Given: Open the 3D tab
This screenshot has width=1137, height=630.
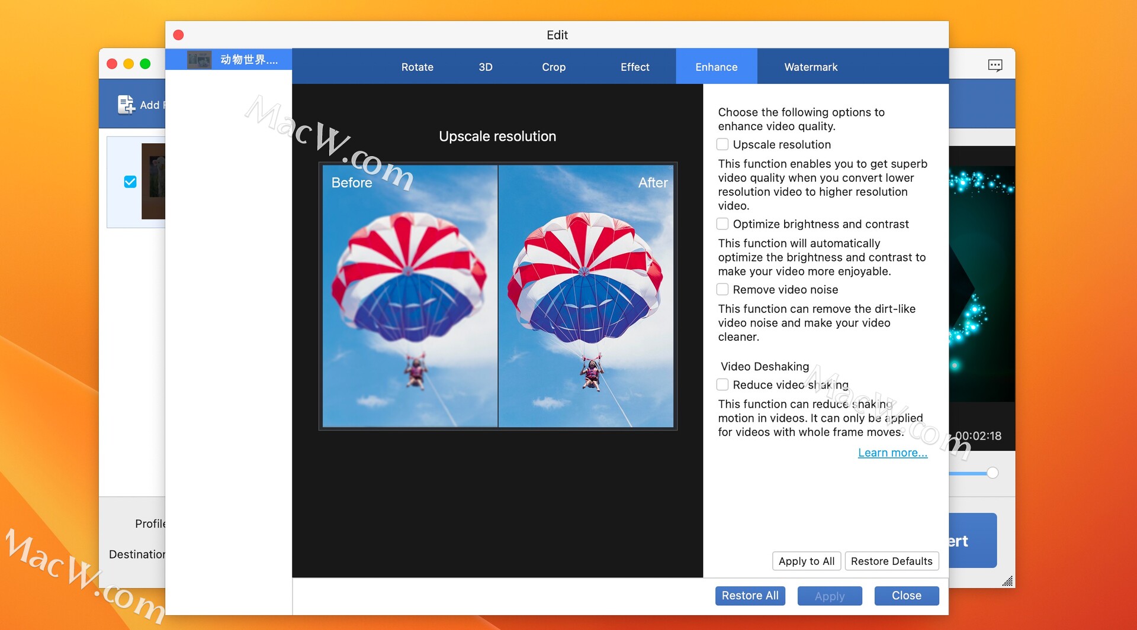Looking at the screenshot, I should pos(485,67).
